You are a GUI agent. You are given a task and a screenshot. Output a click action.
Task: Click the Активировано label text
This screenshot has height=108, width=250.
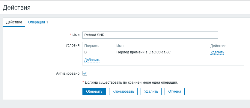coord(68,73)
